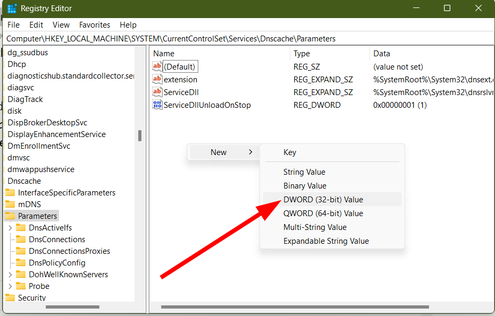Click the 0x00000001 (1) data value
Image resolution: width=495 pixels, height=316 pixels.
pyautogui.click(x=400, y=105)
